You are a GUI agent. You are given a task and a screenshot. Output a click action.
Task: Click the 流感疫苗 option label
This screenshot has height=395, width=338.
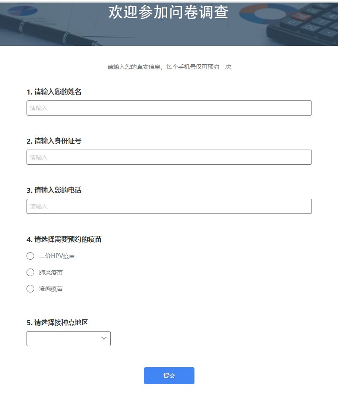51,289
